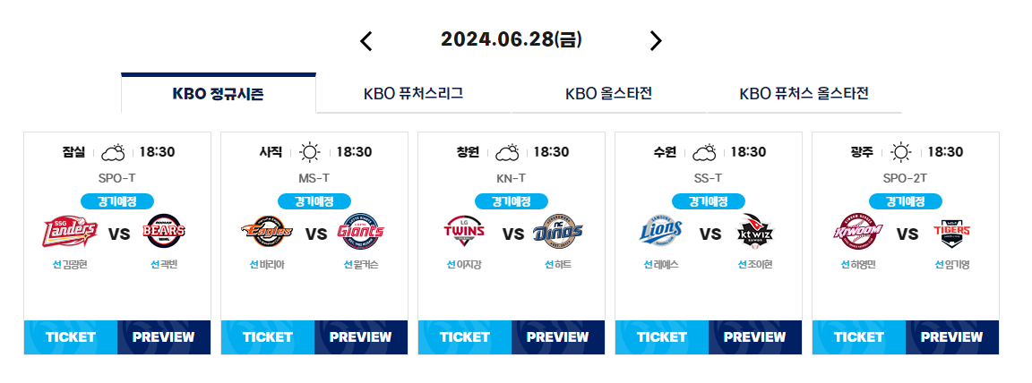Click the Kiwoom Heroes logo

(x=858, y=231)
